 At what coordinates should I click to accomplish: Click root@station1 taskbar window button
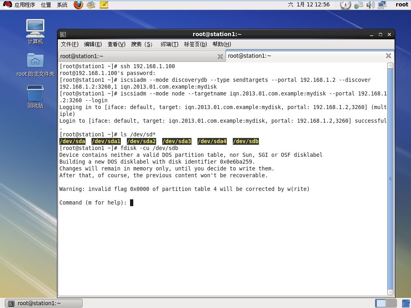(x=44, y=303)
